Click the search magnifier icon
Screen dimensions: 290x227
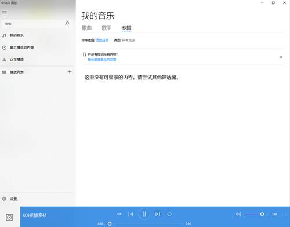pos(67,24)
